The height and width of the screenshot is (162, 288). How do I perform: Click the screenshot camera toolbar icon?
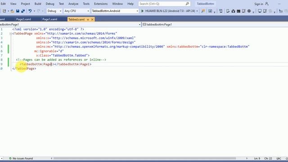point(210,11)
